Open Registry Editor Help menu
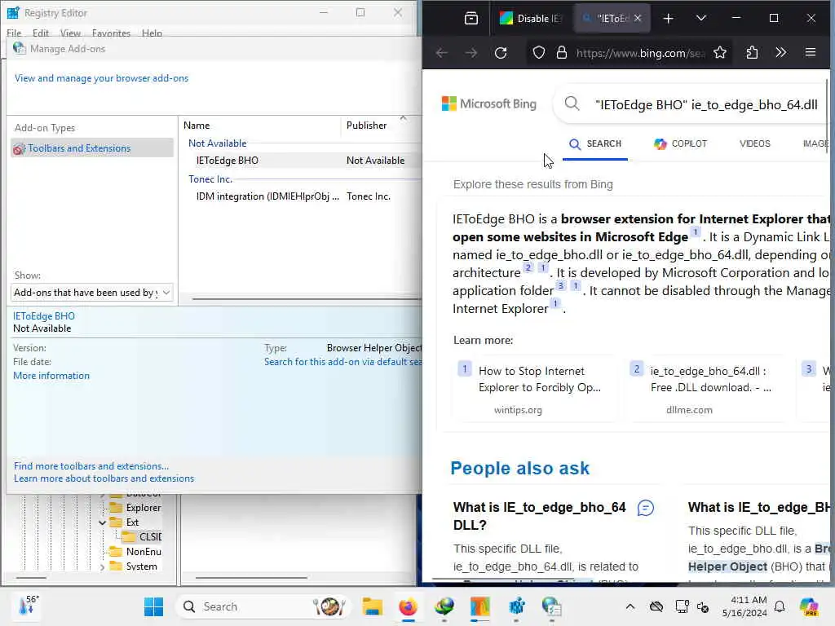This screenshot has height=626, width=835. point(152,33)
